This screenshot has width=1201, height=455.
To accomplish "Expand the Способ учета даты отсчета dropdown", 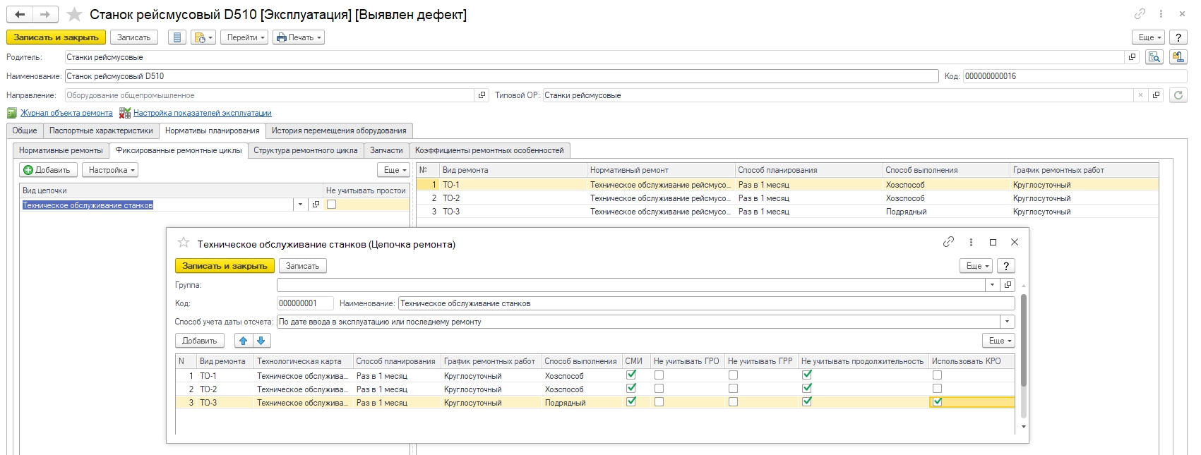I will 1007,322.
